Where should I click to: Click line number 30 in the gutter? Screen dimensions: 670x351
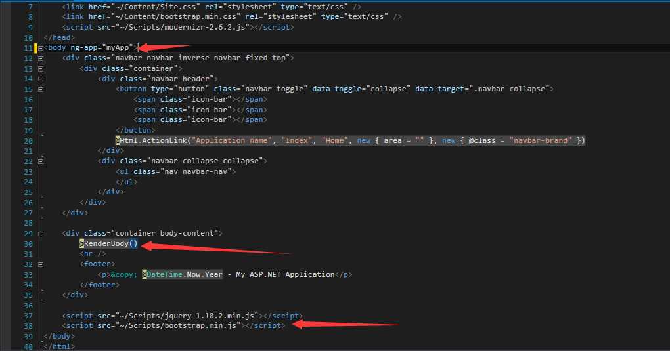coord(28,244)
